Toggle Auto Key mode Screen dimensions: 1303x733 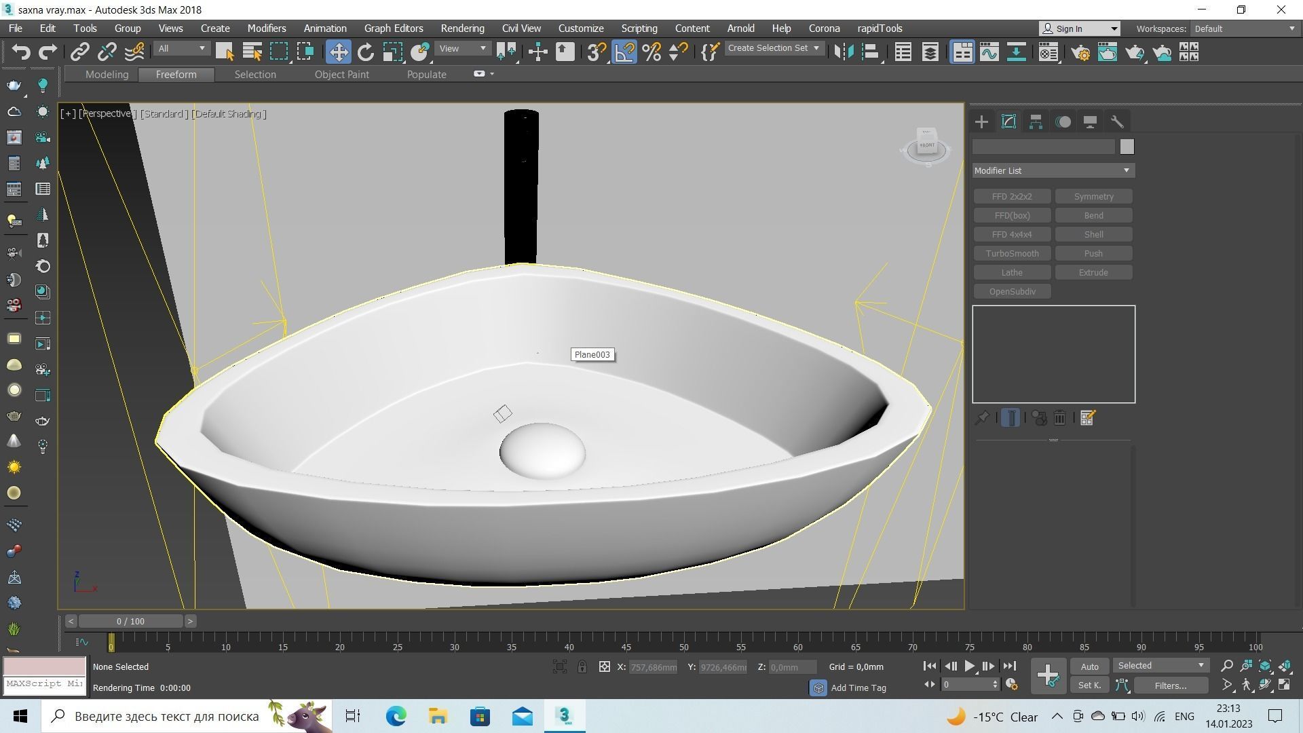tap(1089, 666)
